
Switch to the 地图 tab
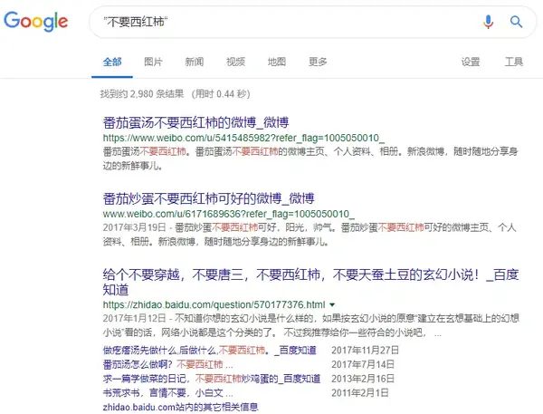[277, 62]
